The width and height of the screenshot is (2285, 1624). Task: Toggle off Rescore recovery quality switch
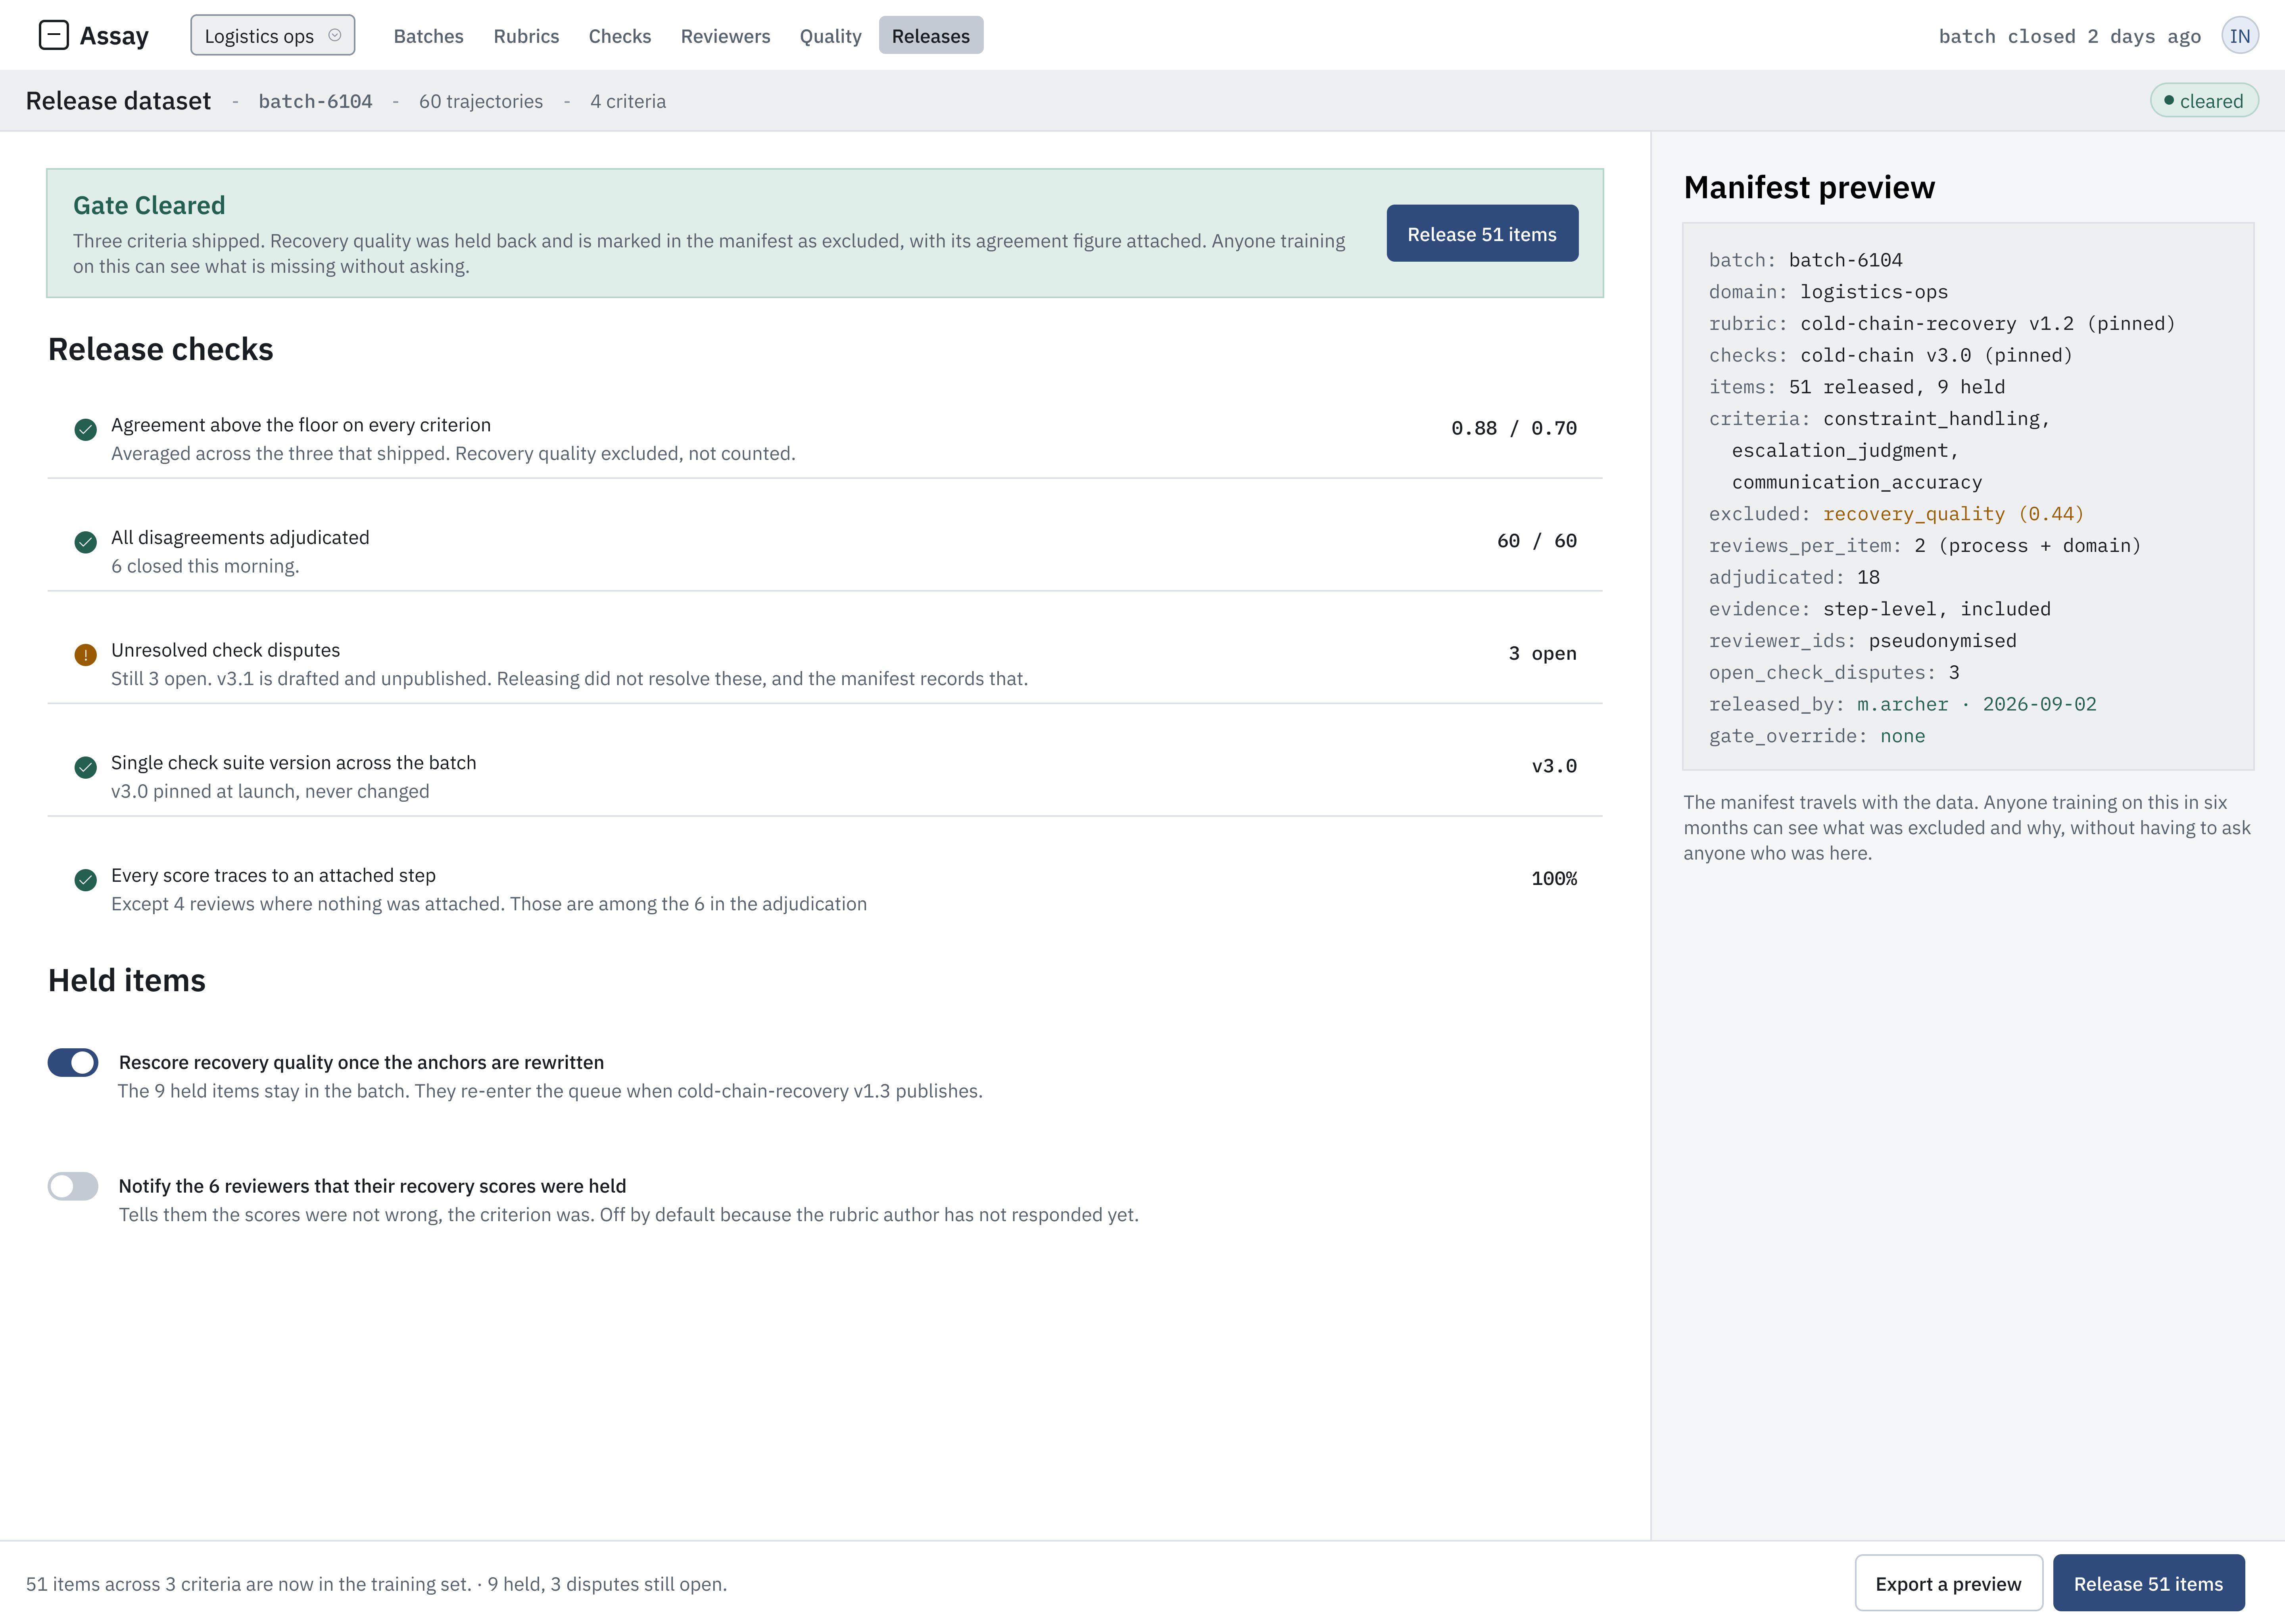click(x=73, y=1062)
